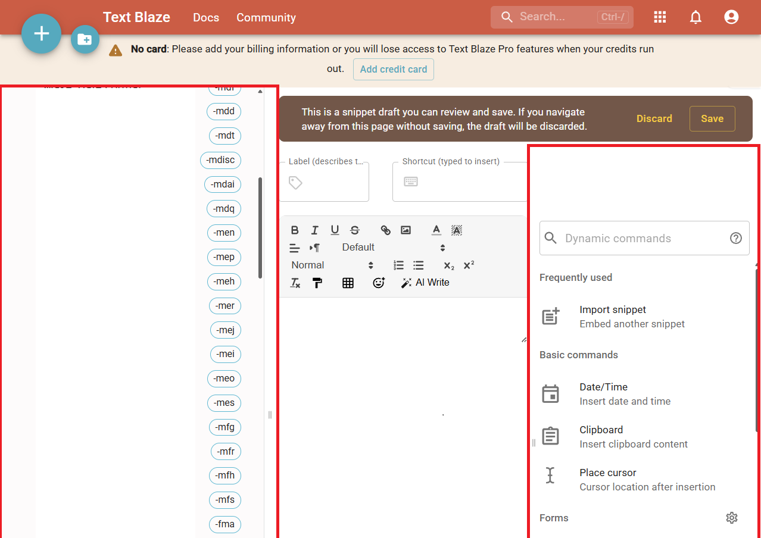This screenshot has width=761, height=538.
Task: Select the -mei snippet chip
Action: (x=226, y=354)
